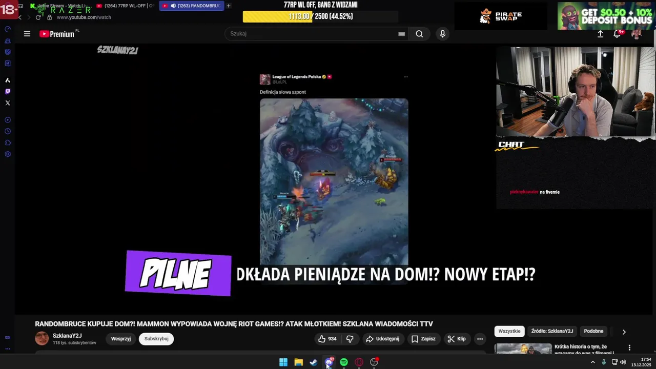Go back with the browser back arrow
The image size is (656, 369).
(x=19, y=17)
